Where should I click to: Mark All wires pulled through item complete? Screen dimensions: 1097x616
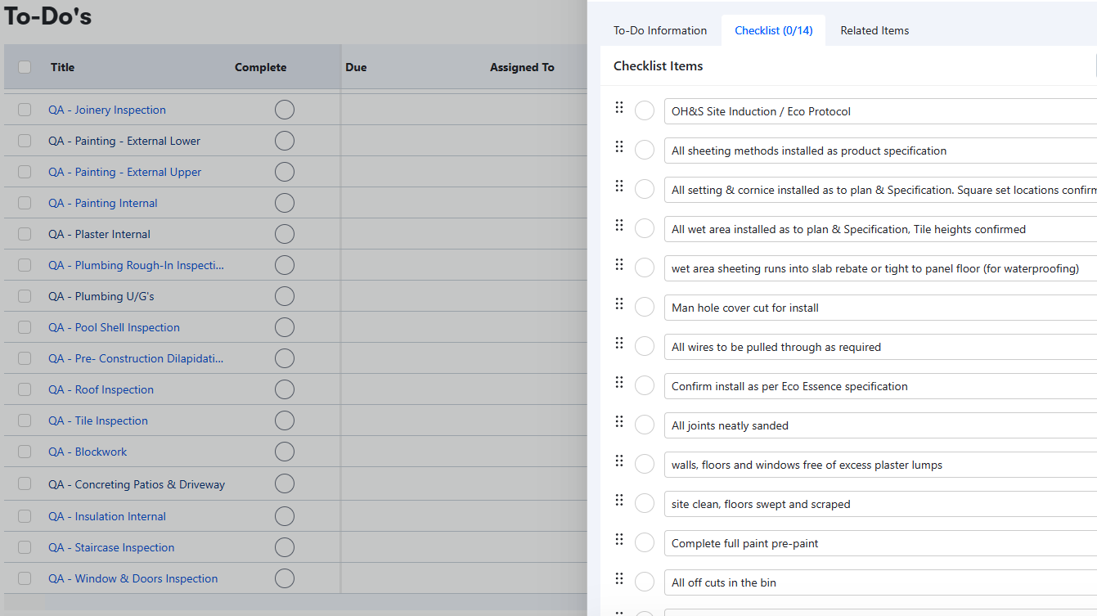[645, 346]
